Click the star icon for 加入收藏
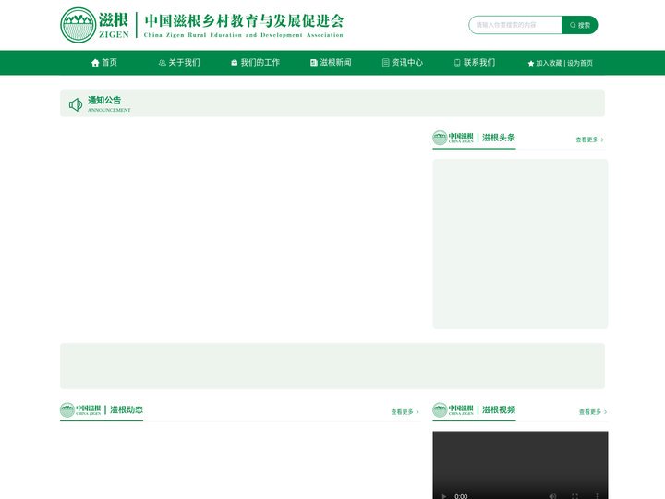The image size is (665, 499). click(530, 63)
